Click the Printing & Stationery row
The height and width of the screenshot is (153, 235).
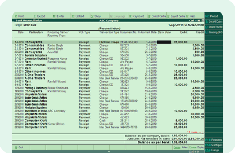click(x=108, y=88)
